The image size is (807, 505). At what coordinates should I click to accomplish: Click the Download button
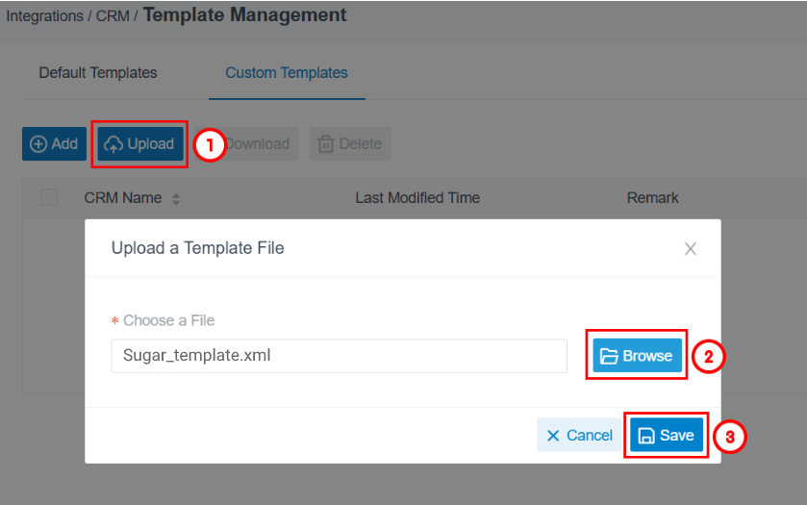tap(257, 143)
